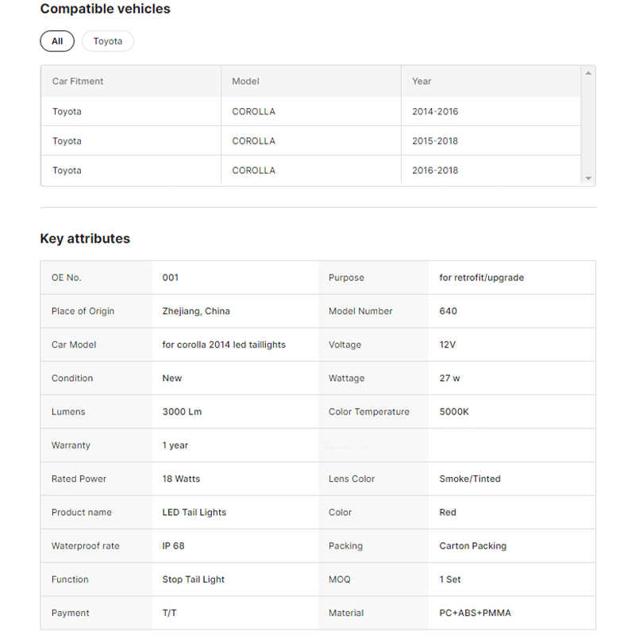Select the year cell showing 2015-2018
Image resolution: width=635 pixels, height=635 pixels.
click(435, 141)
